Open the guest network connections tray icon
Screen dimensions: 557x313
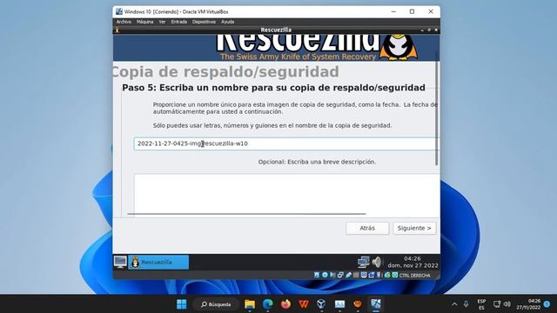[x=364, y=263]
